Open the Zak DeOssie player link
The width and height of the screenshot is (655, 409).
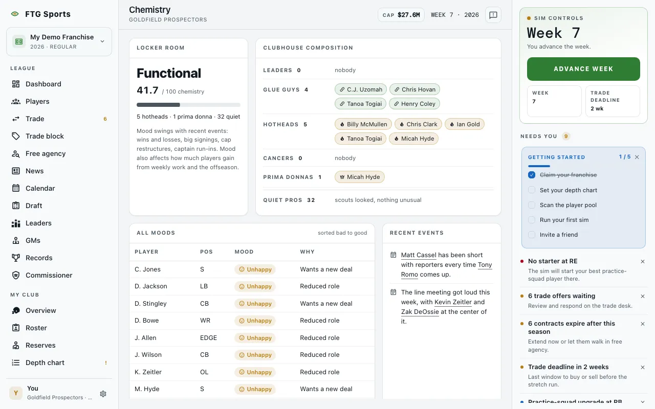pyautogui.click(x=420, y=312)
